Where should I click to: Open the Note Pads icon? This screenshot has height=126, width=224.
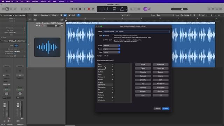pos(213,9)
